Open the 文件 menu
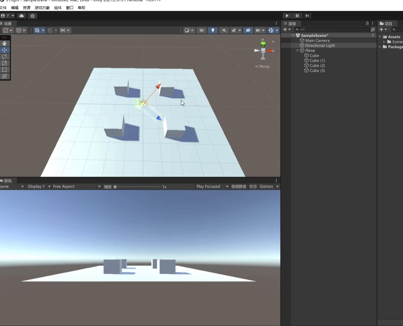Viewport: 403px width, 326px height. tap(3, 8)
